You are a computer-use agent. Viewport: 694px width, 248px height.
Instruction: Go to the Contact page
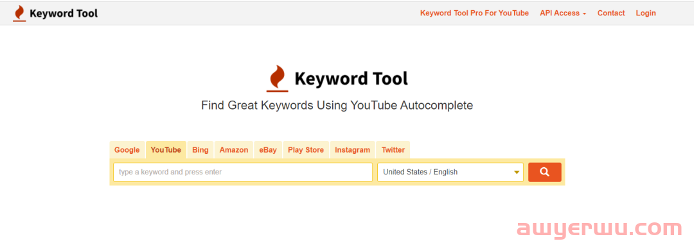(611, 13)
